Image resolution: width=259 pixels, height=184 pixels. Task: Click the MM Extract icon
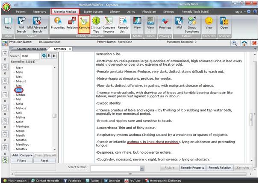point(179,23)
